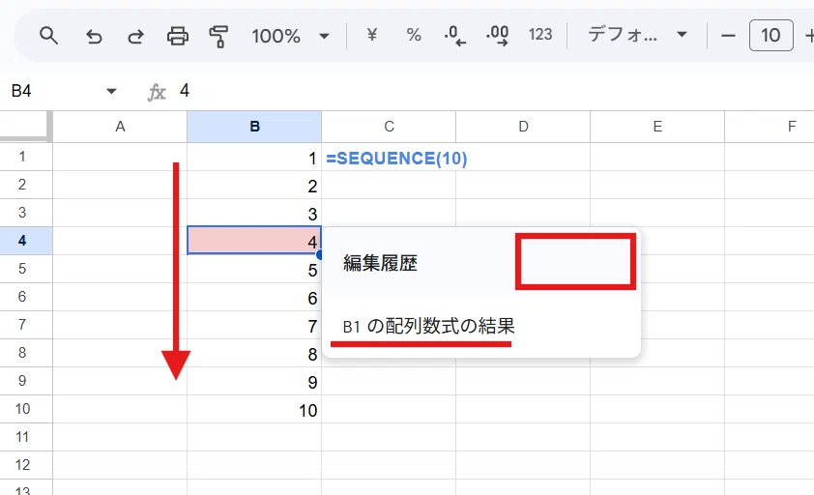Select row 10 header

pyautogui.click(x=26, y=409)
